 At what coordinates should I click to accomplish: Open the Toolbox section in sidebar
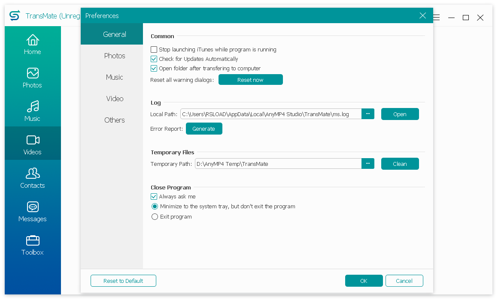pyautogui.click(x=33, y=245)
